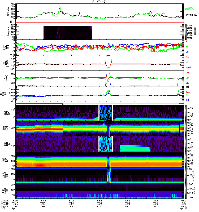The height and width of the screenshot is (212, 199).
Task: Click the "2000" time axis tick label
Action: (156, 206)
